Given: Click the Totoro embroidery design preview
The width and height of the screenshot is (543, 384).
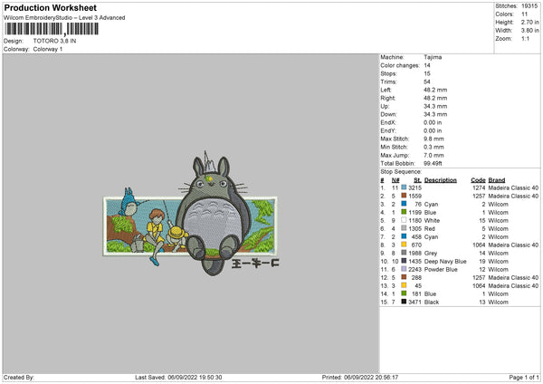Looking at the screenshot, I should pos(191,213).
